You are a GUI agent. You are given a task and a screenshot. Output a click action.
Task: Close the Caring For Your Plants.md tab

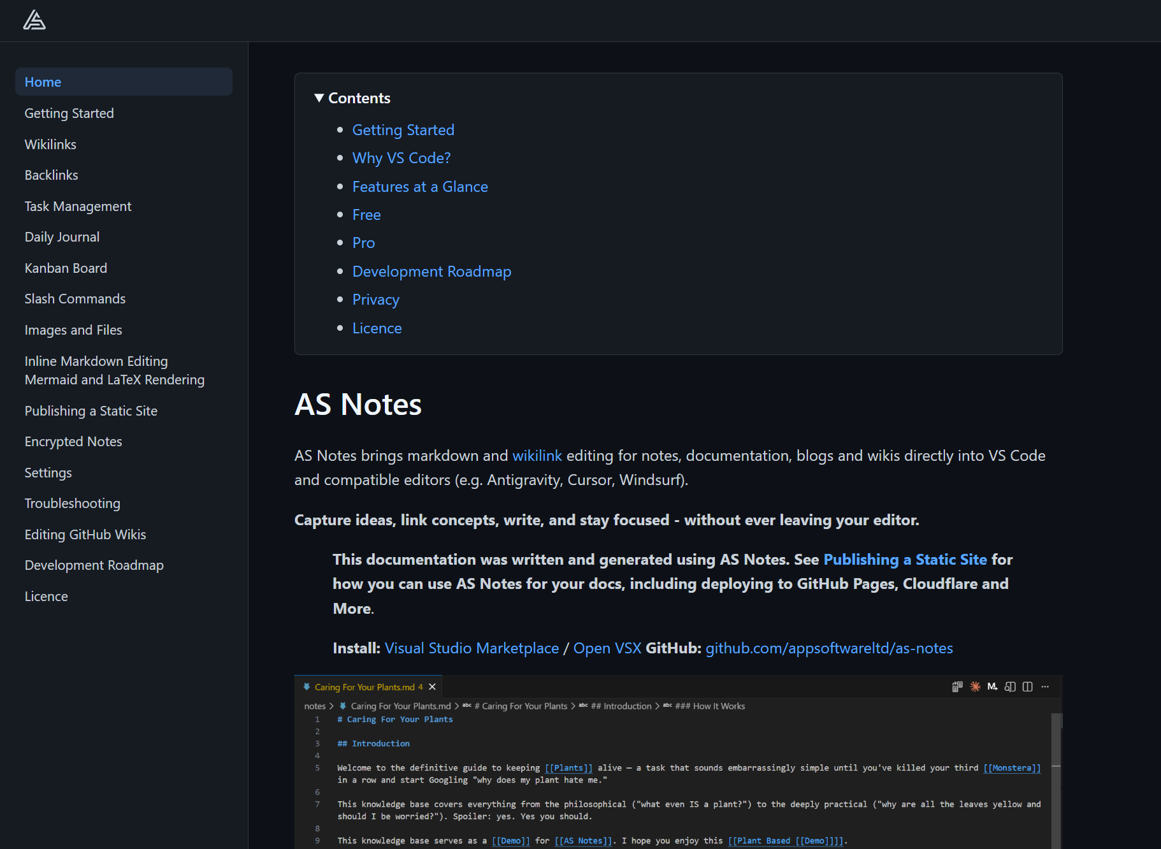[432, 686]
